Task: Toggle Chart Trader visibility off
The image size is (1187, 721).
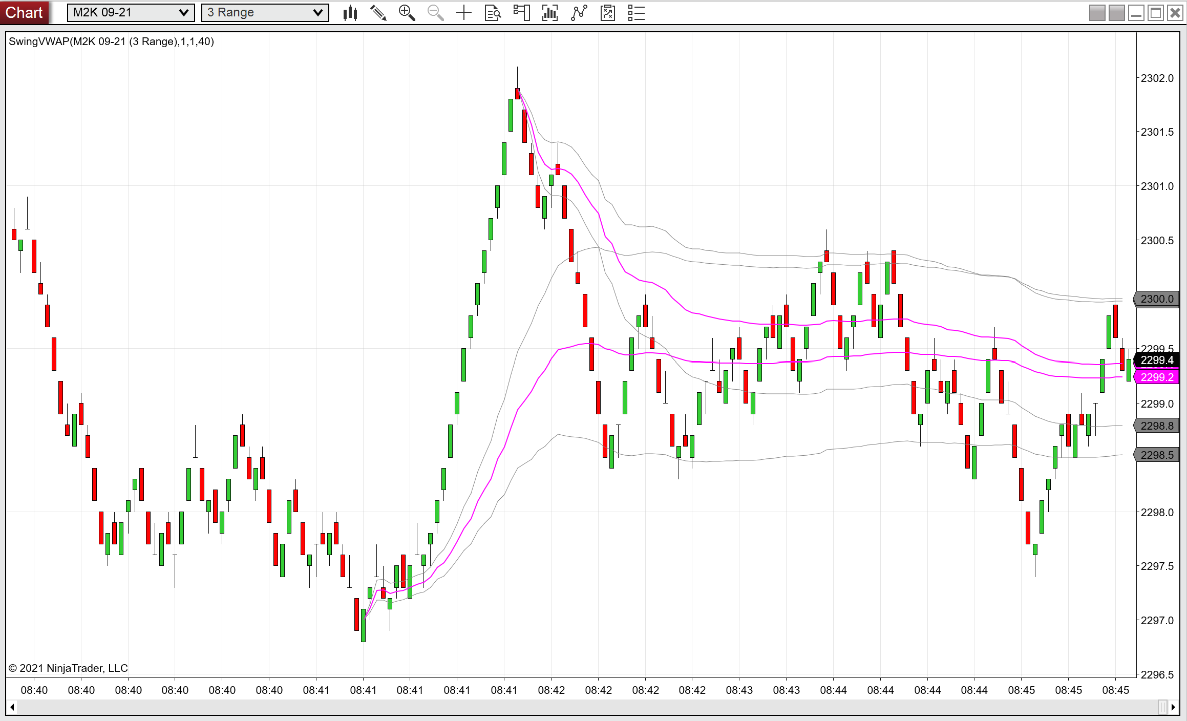Action: pyautogui.click(x=521, y=12)
